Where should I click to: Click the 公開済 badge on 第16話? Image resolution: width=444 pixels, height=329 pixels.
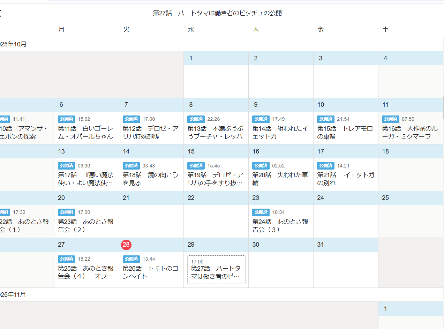pyautogui.click(x=391, y=119)
